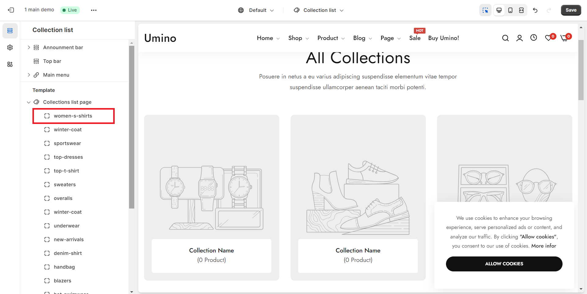This screenshot has height=294, width=587.
Task: Toggle desktop preview mode
Action: point(499,10)
